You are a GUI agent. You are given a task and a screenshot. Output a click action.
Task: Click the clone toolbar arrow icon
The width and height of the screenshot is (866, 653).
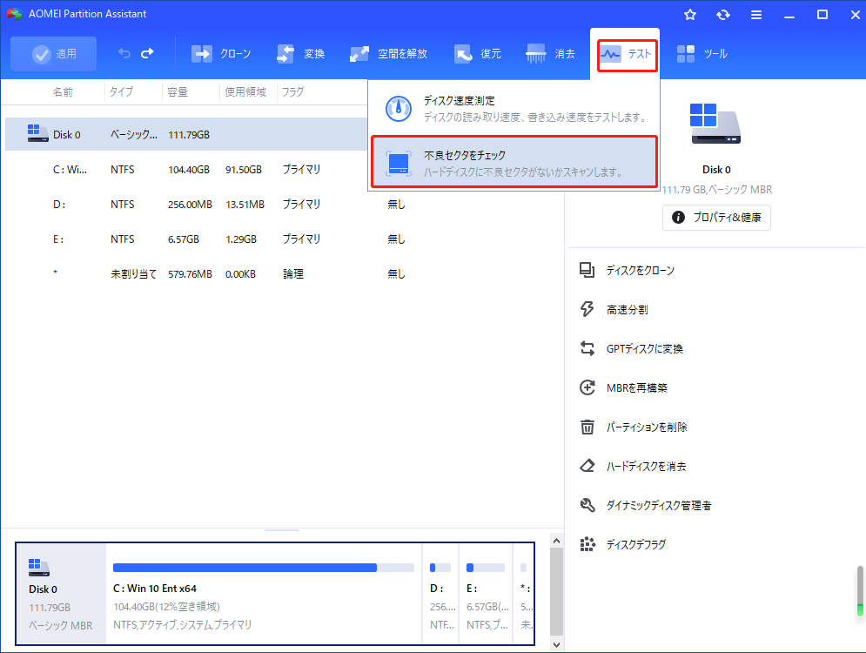pos(202,54)
